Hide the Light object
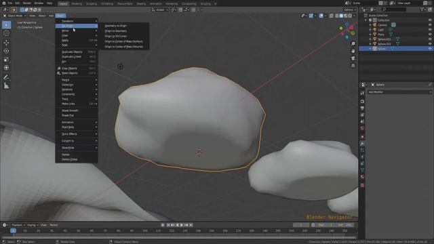 coord(430,30)
